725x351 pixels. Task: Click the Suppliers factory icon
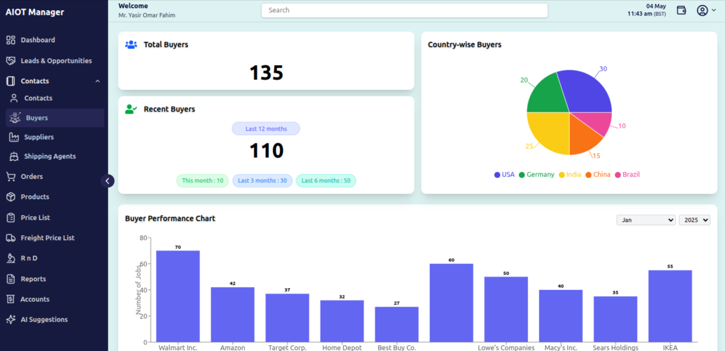14,137
